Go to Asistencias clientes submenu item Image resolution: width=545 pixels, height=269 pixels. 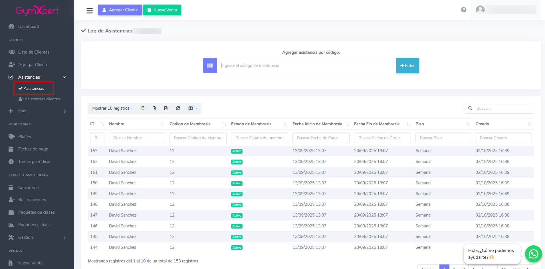point(42,99)
